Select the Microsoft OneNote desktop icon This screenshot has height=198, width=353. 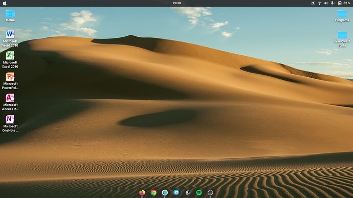tap(10, 123)
